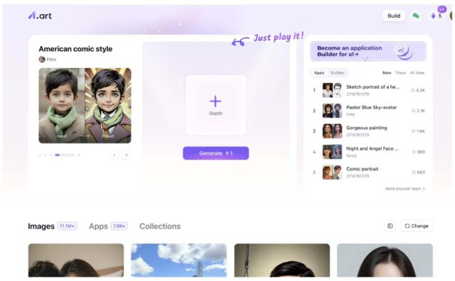
Task: Click the Fitte author name
Action: pyautogui.click(x=51, y=60)
